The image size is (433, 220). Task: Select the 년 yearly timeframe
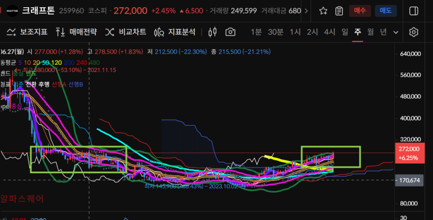(383, 32)
